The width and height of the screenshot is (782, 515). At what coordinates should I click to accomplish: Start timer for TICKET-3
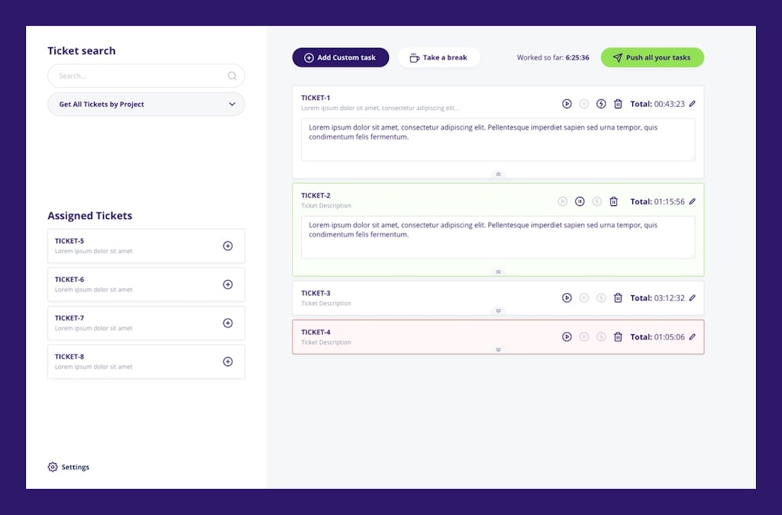tap(567, 298)
